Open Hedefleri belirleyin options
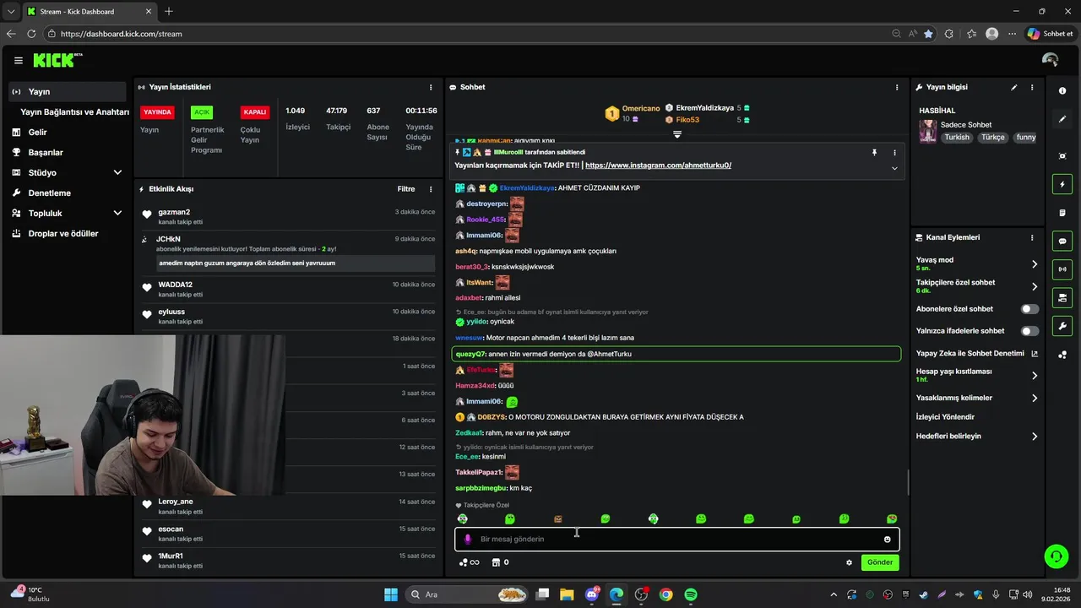This screenshot has width=1081, height=608. pyautogui.click(x=1034, y=437)
